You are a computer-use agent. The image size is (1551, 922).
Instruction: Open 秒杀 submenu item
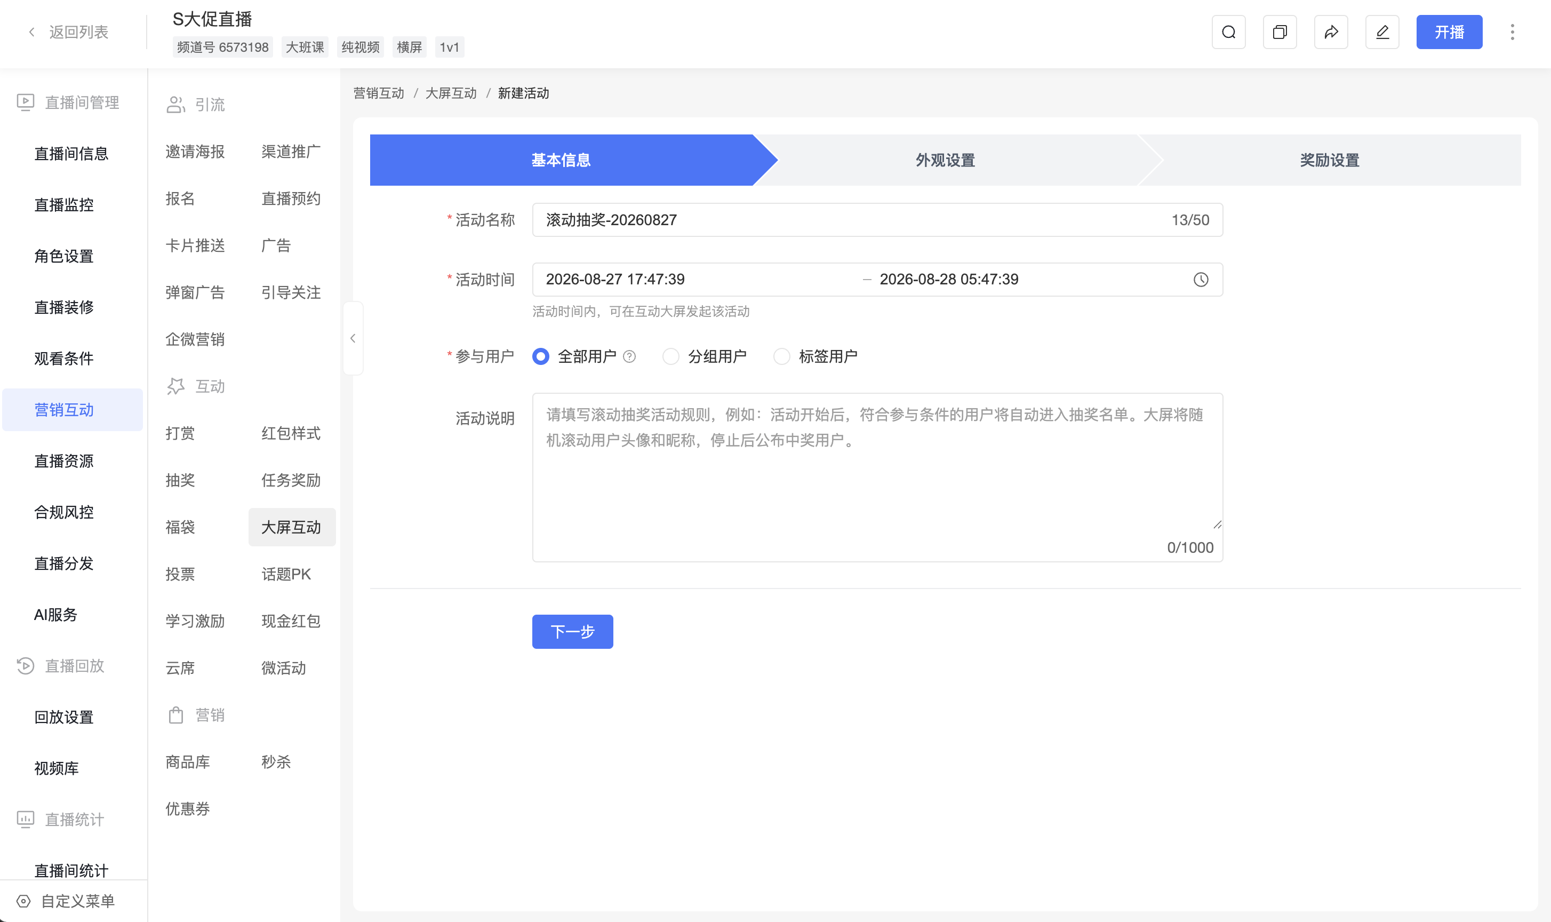(x=276, y=762)
